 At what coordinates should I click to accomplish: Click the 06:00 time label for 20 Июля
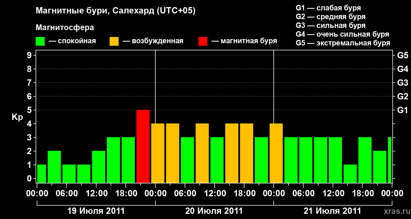(x=185, y=194)
